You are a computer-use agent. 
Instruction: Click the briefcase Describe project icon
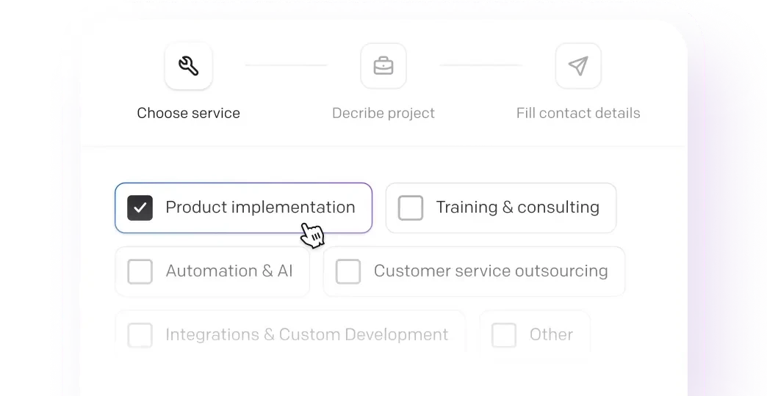pyautogui.click(x=383, y=66)
